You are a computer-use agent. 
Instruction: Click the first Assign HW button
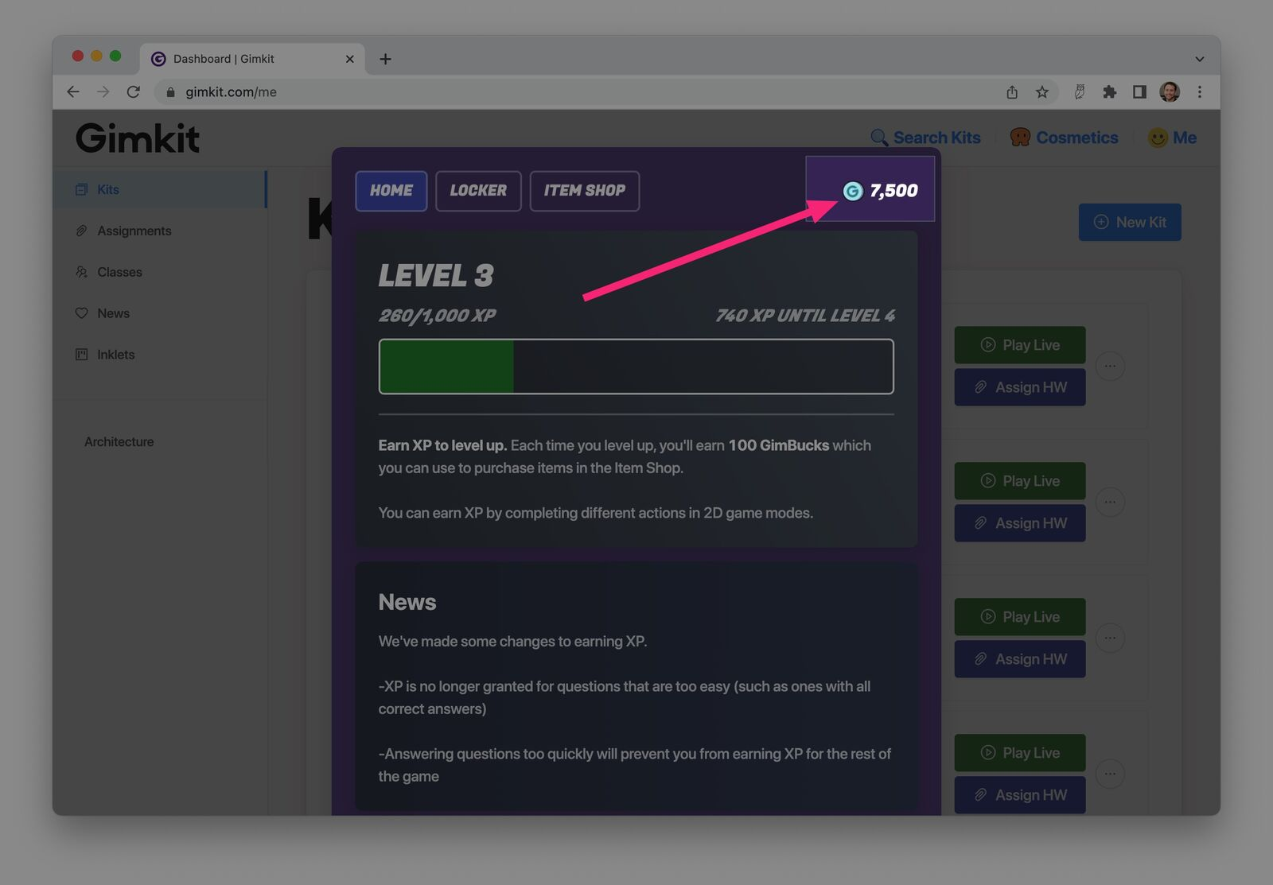[1020, 387]
